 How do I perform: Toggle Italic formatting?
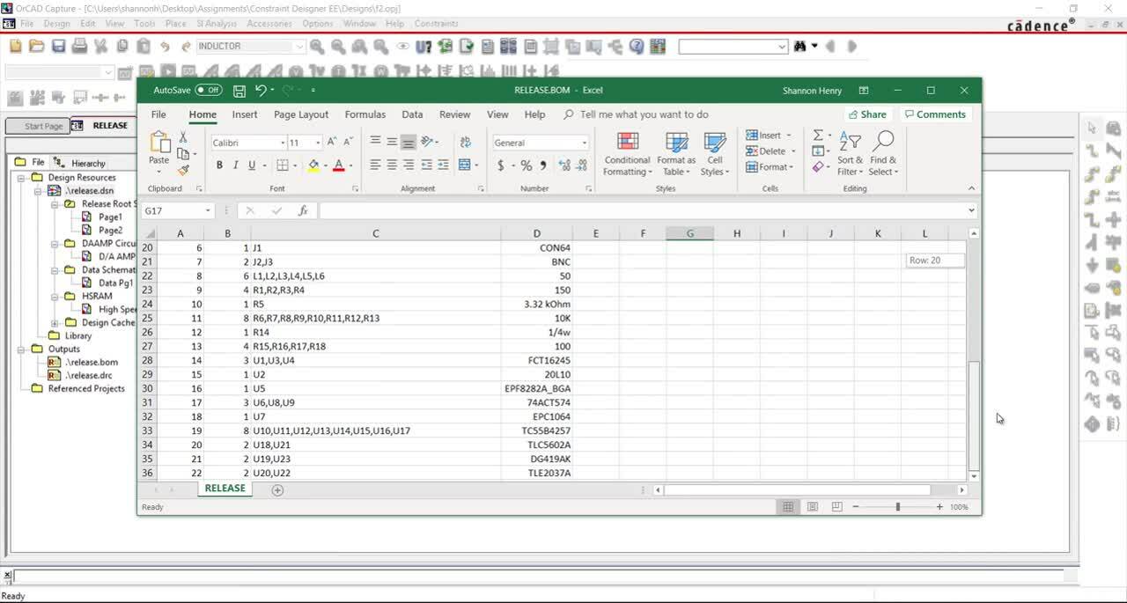(236, 165)
